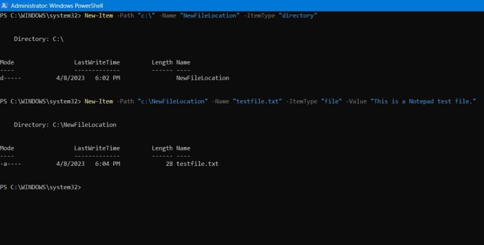Click the PowerShell icon in the title bar
The width and height of the screenshot is (484, 245).
pos(5,5)
